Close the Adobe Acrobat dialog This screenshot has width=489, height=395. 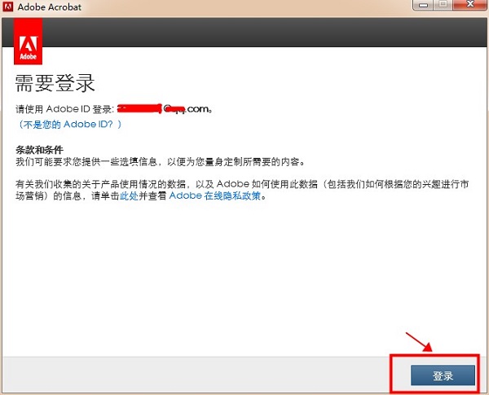[x=470, y=5]
